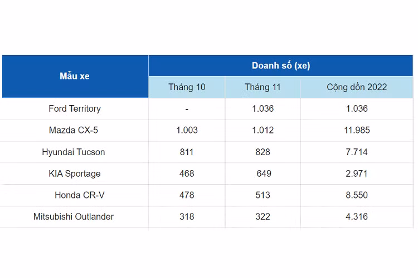Click the Ford Territory October dash cell
Screen dimensions: 418x278
pos(187,109)
